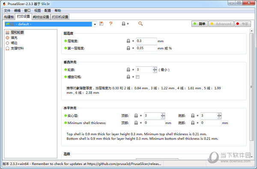Open the settings search magnifier
The height and width of the screenshot is (169, 257).
[x=140, y=24]
